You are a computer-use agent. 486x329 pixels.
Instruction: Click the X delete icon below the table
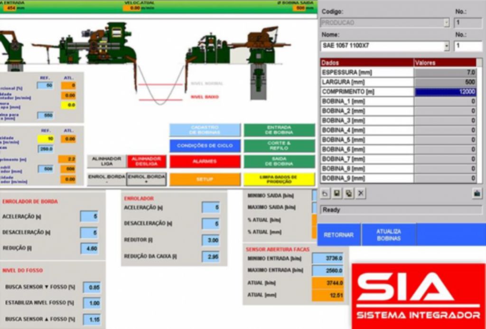pos(361,193)
